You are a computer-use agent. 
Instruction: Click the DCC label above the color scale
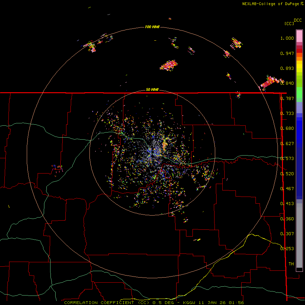point(298,20)
